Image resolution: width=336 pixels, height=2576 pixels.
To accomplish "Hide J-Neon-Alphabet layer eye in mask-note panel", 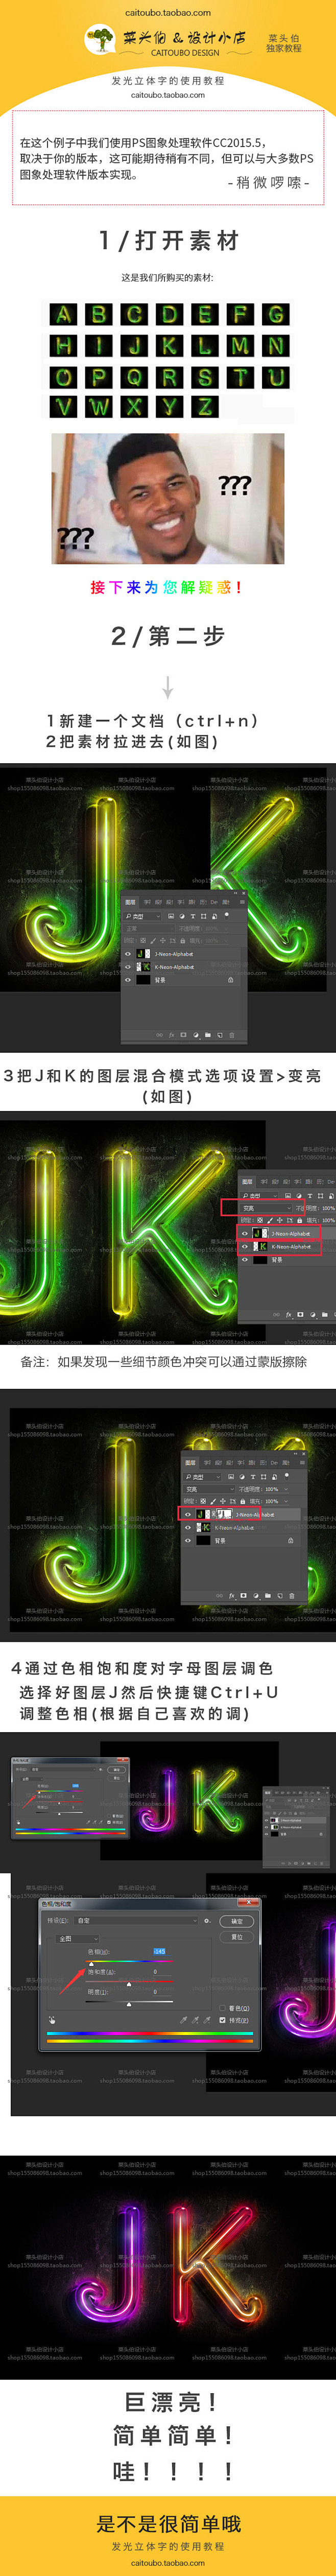I will point(189,1514).
